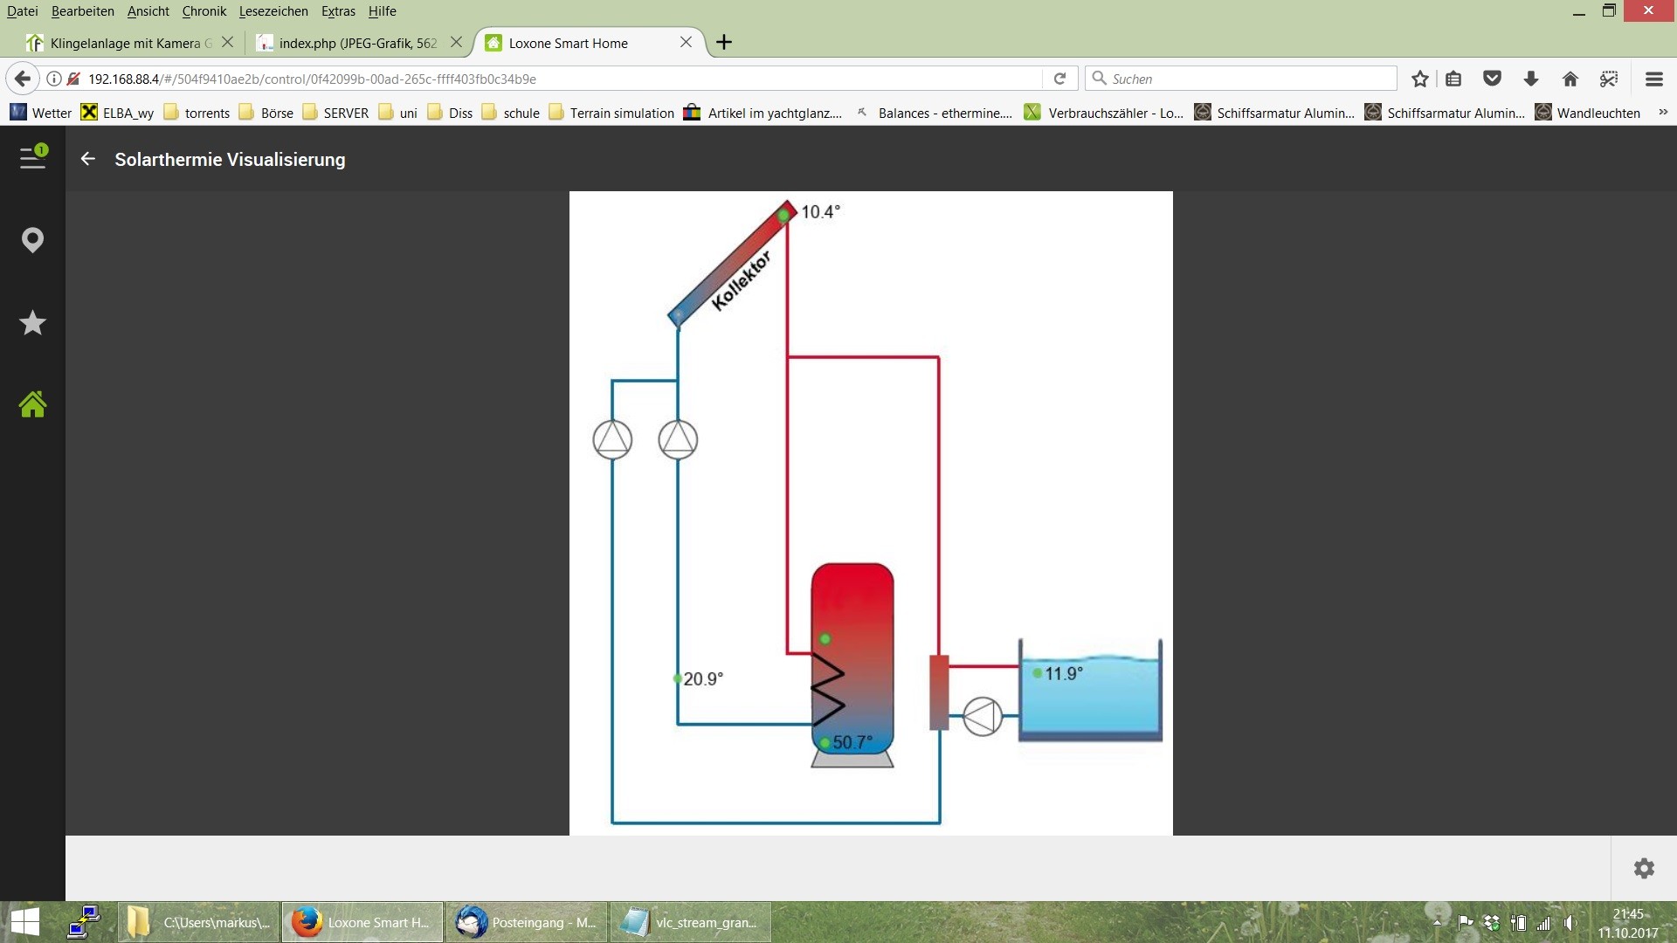Open the SERVER bookmarks folder
The image size is (1677, 943).
point(335,113)
